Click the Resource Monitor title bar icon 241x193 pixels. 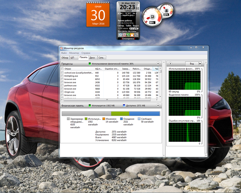(62, 48)
